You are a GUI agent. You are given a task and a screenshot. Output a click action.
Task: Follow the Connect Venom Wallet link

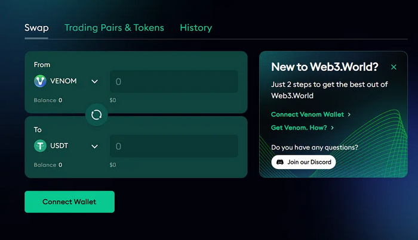[308, 114]
